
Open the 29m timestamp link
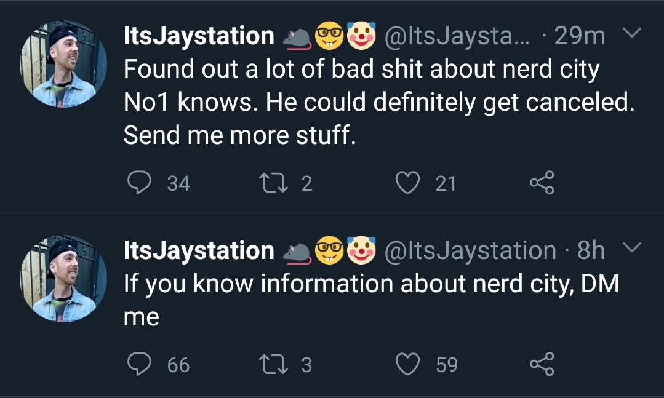(x=579, y=36)
